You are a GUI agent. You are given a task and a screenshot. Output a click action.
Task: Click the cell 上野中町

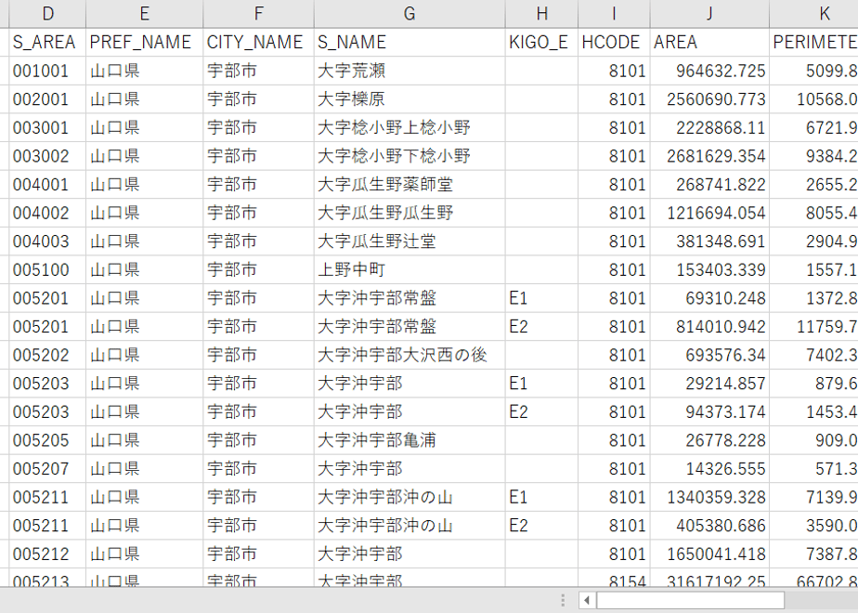point(409,270)
